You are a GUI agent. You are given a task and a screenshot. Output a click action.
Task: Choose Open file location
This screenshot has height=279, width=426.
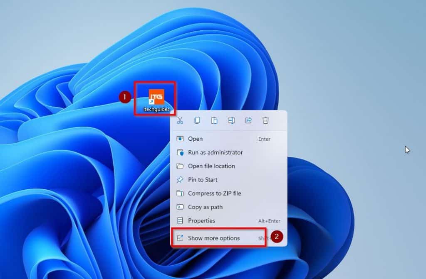click(x=228, y=166)
